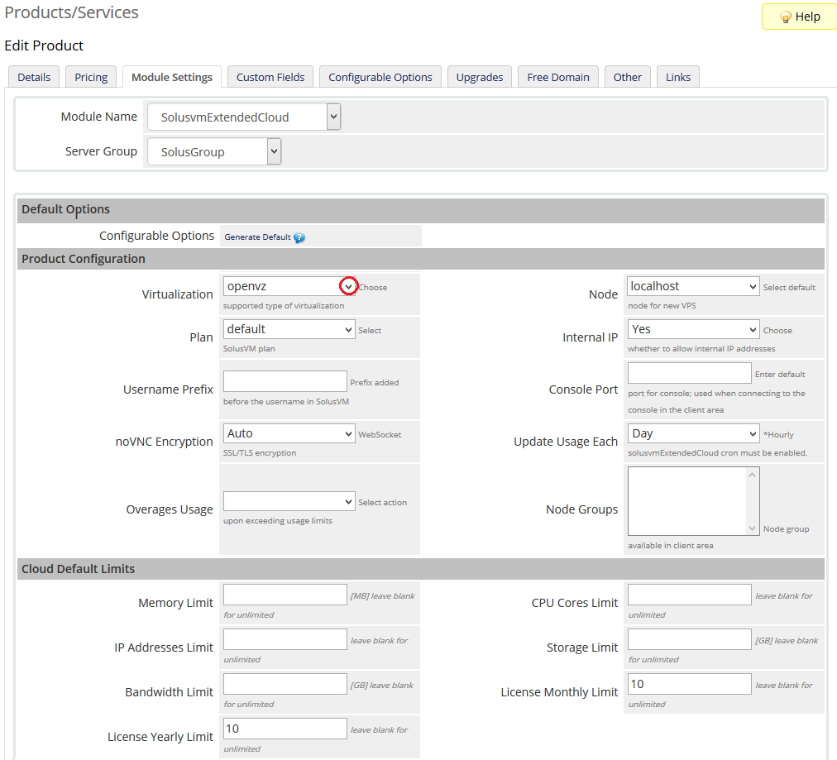Click the License Monthly Limit field

tap(689, 684)
